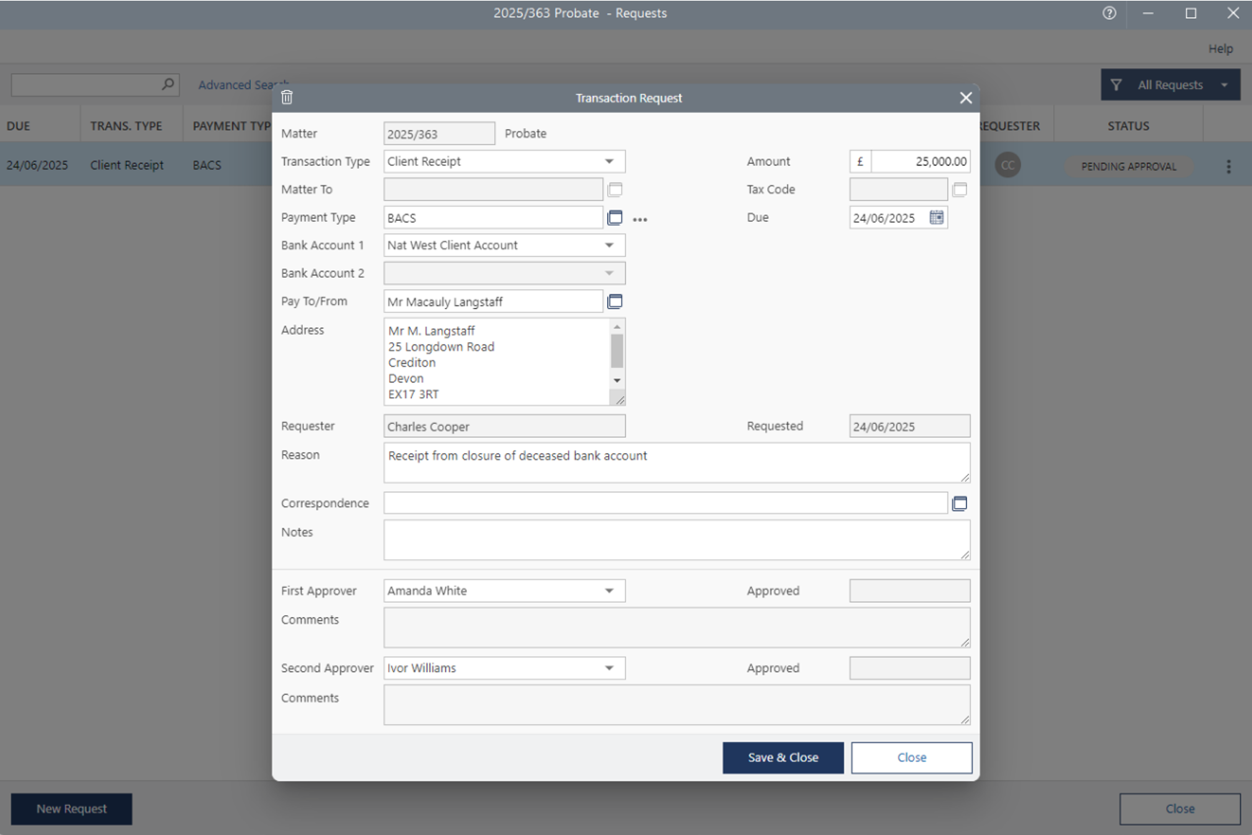Open the All Requests filter dropdown
The image size is (1252, 835).
coord(1170,85)
